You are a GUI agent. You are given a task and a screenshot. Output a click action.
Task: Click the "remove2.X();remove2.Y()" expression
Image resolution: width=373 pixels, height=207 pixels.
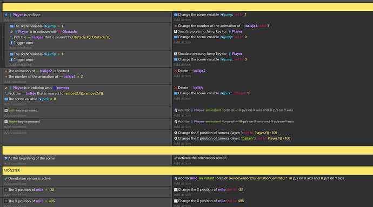tap(84, 93)
